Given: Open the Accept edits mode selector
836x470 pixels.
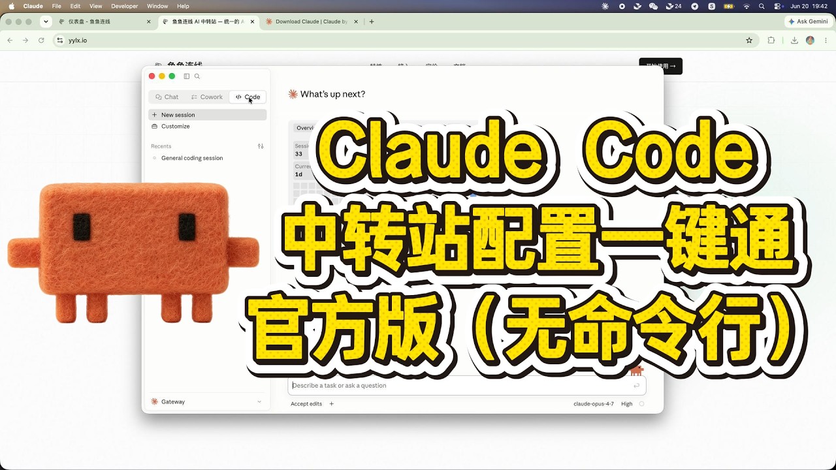Looking at the screenshot, I should click(x=306, y=404).
